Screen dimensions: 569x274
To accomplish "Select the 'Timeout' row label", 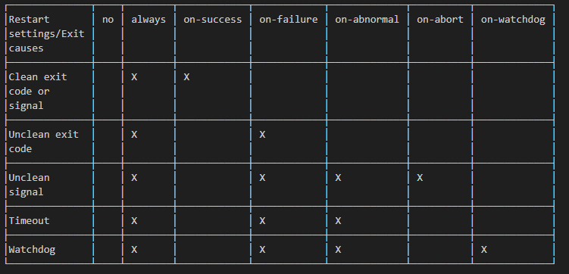I will pyautogui.click(x=29, y=221).
